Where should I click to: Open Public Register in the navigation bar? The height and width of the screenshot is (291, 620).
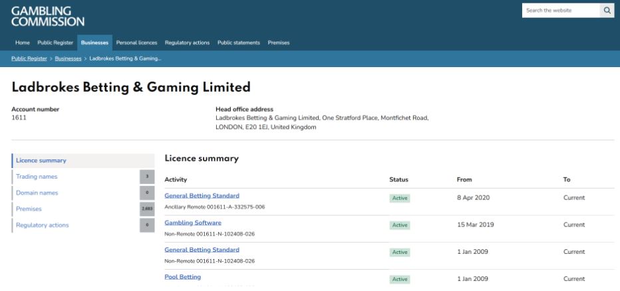click(x=55, y=43)
